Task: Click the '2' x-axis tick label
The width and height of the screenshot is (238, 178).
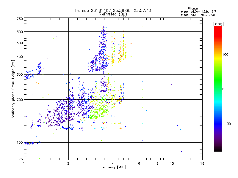Action: click(x=68, y=163)
